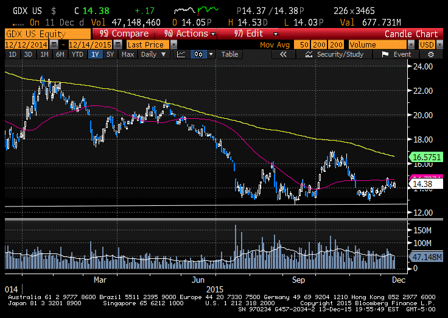Select the 3D time range
The width and height of the screenshot is (448, 318).
28,54
